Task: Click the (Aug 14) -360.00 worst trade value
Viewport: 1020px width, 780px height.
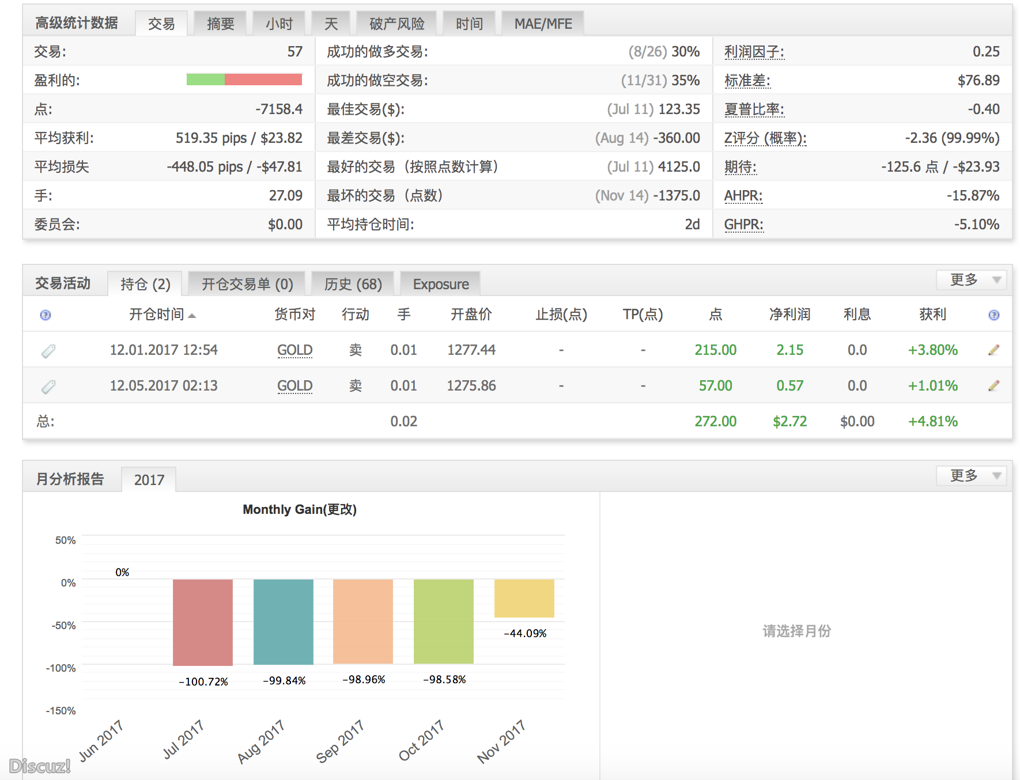Action: (x=647, y=138)
